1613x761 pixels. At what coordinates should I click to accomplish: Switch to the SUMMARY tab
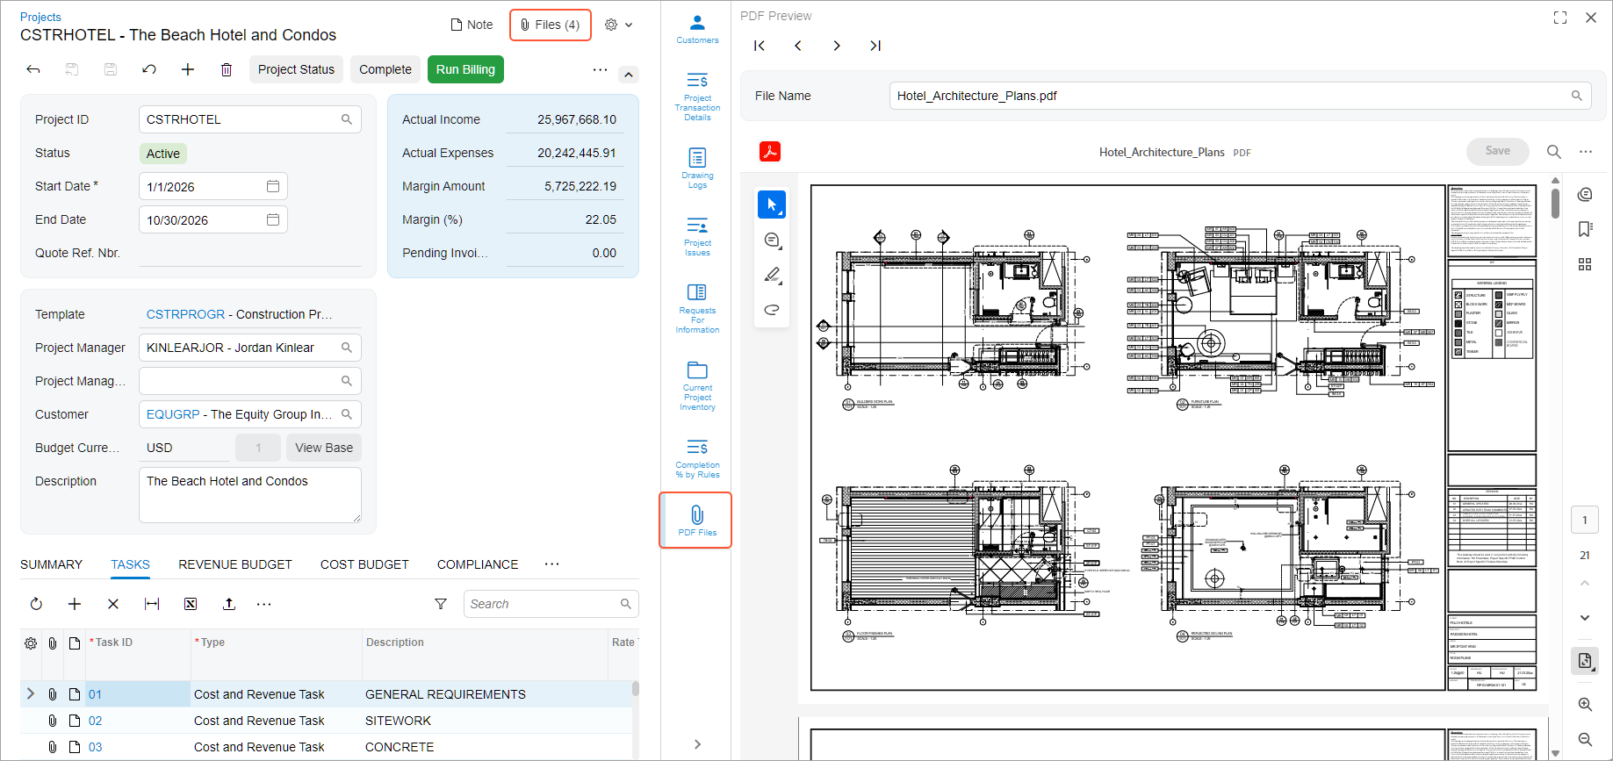[51, 564]
